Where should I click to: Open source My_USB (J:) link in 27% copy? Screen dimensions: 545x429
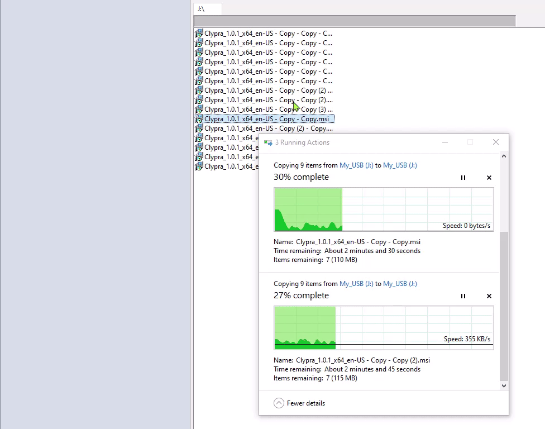(x=356, y=284)
